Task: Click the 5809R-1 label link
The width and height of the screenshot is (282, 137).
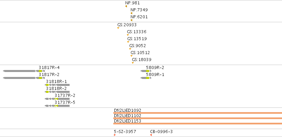Action: tap(155, 75)
